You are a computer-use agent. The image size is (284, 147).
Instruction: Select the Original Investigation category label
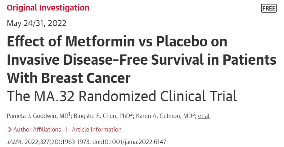[48, 8]
